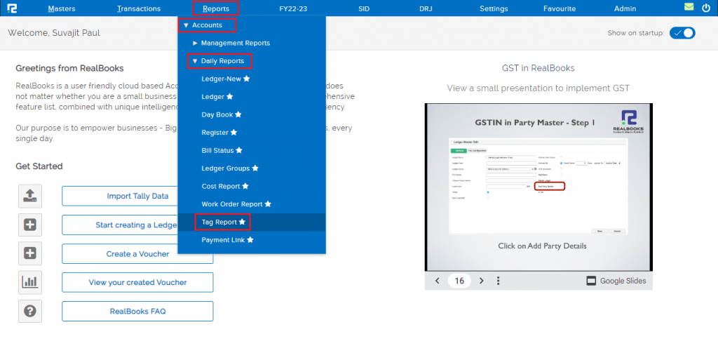Click the star next to Bill Status
The height and width of the screenshot is (346, 718).
[239, 150]
